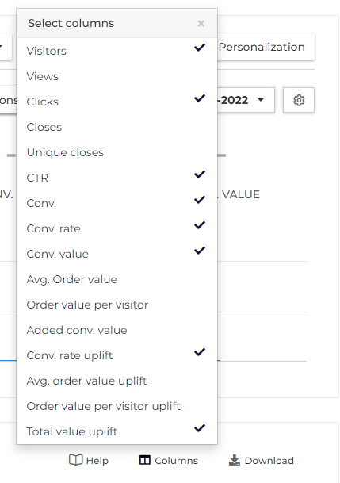Enable the Avg. order value uplift column
This screenshot has height=483, width=340.
point(117,381)
